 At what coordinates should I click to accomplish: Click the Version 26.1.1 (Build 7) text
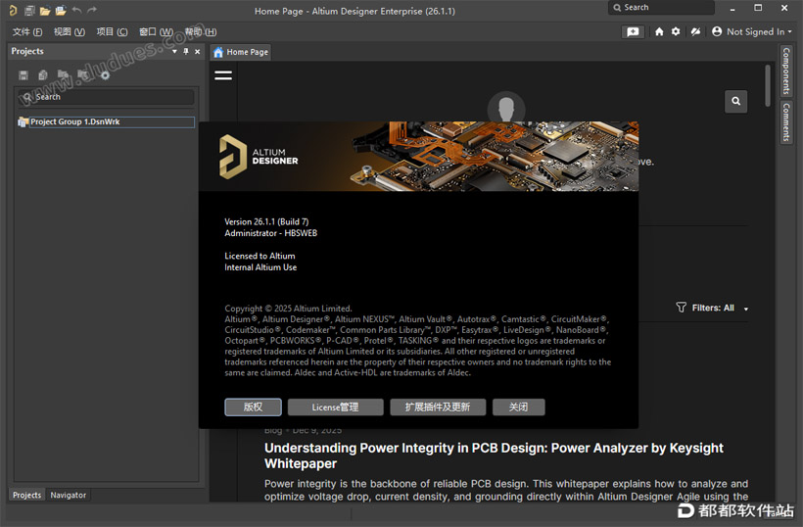pyautogui.click(x=266, y=221)
